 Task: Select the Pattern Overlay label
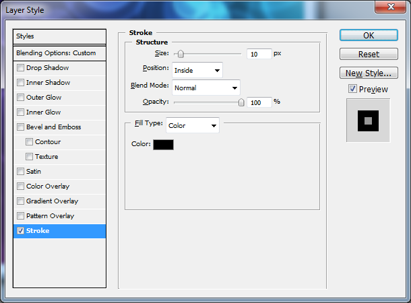51,215
